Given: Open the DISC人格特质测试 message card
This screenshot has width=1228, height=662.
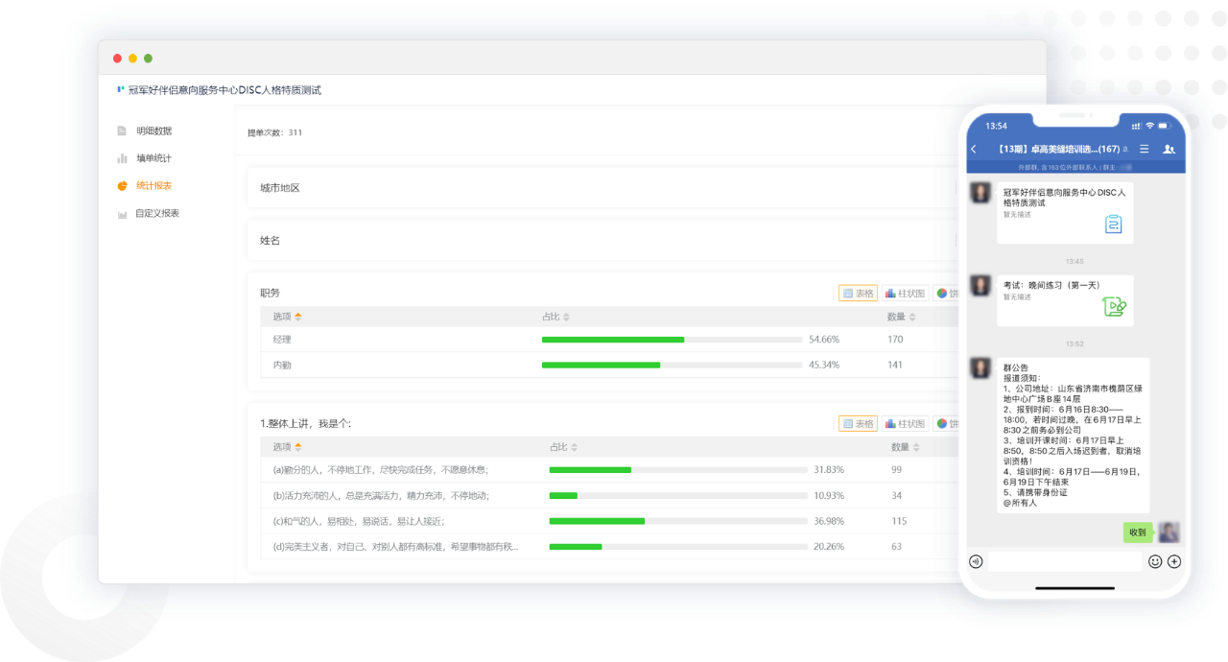Looking at the screenshot, I should tap(1065, 212).
